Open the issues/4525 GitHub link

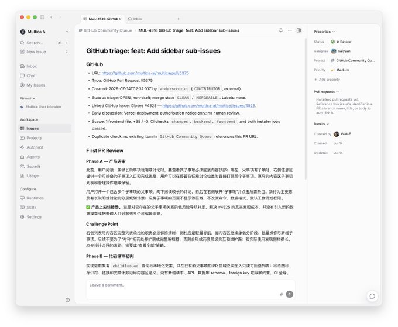coord(208,106)
